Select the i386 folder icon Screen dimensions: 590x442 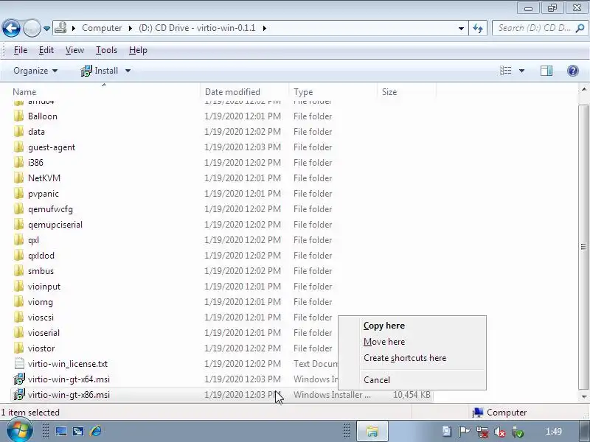coord(18,162)
